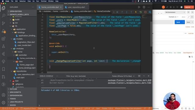Maximize the debug console panel
Viewport: 195px width, 110px height.
click(x=144, y=76)
